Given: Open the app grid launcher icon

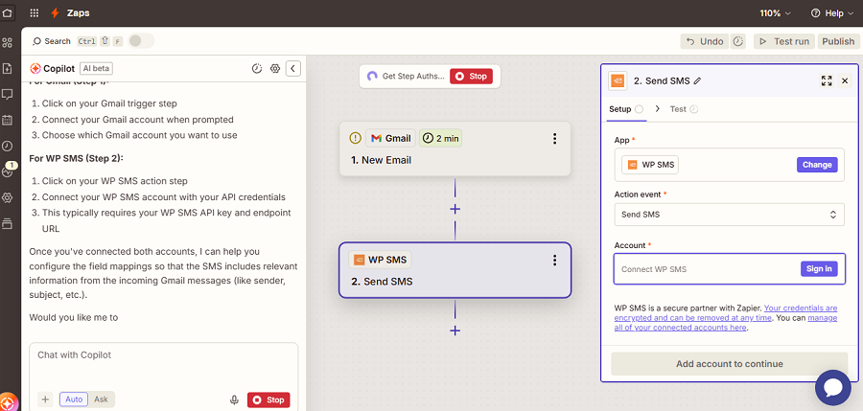Looking at the screenshot, I should point(35,13).
